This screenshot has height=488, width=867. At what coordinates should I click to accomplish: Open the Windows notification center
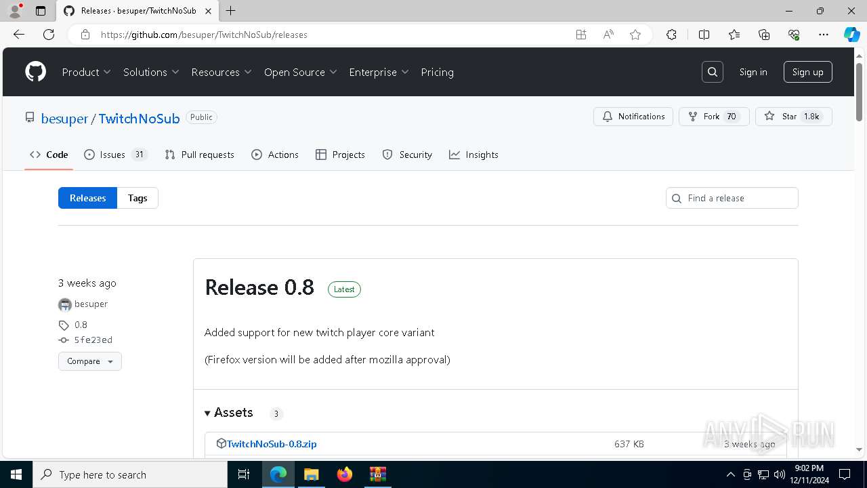[845, 474]
